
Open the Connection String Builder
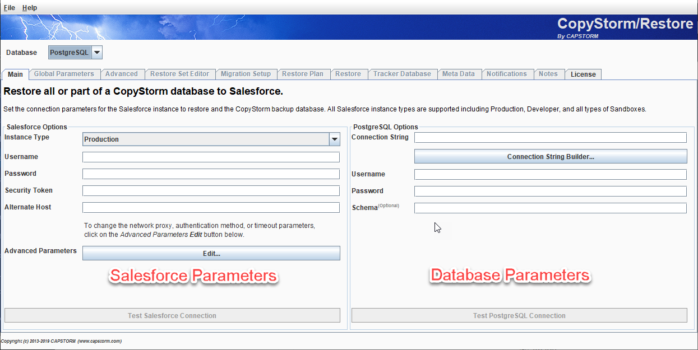tap(551, 157)
